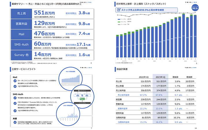The image size is (208, 130).
Task: Click the YMIRLINK logo on 業績サマリー slide
Action: 86,2
